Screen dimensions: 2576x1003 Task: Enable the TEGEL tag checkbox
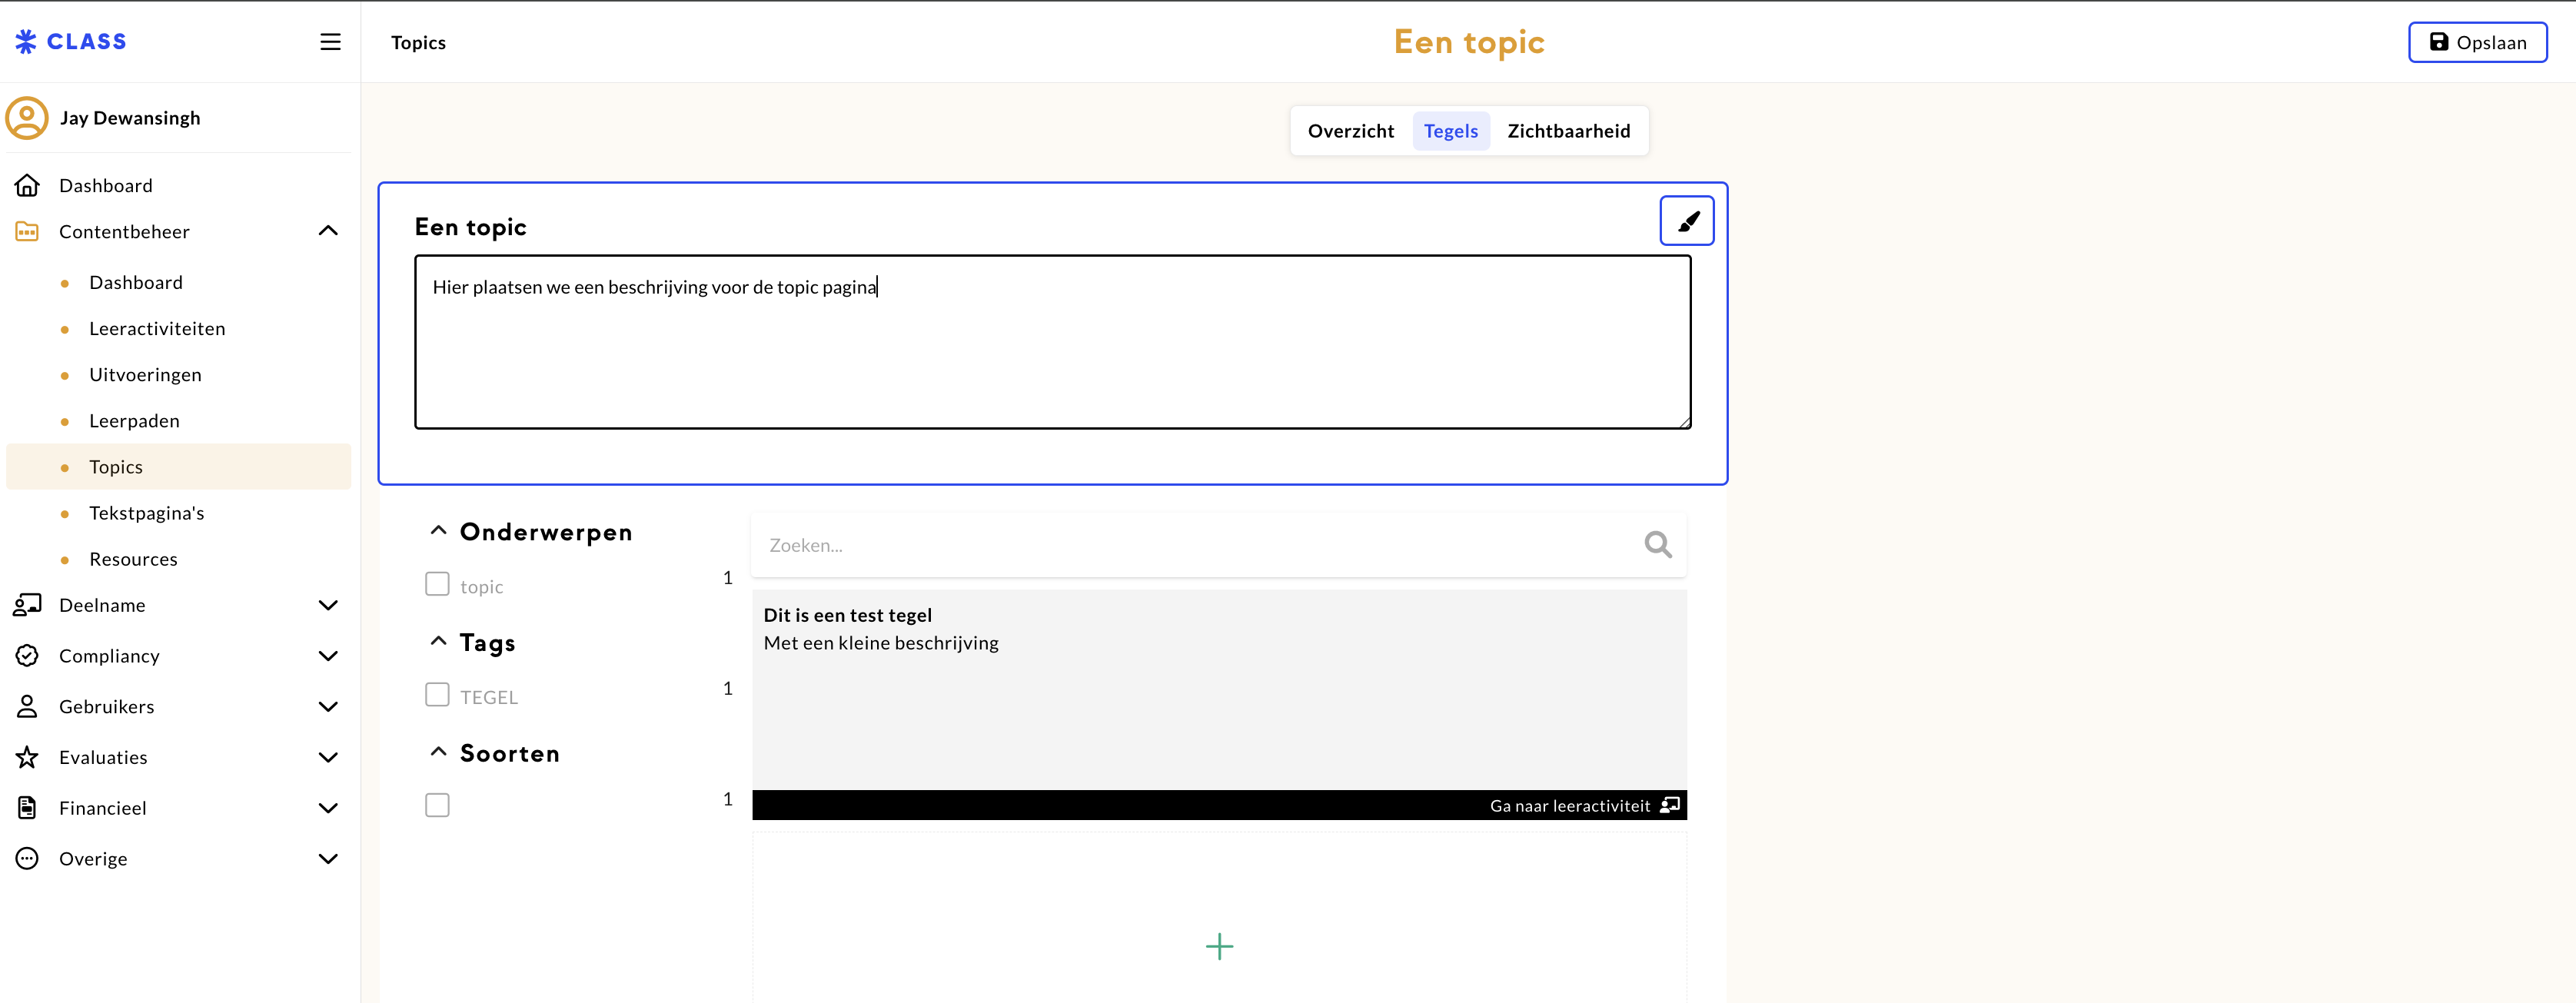(437, 695)
